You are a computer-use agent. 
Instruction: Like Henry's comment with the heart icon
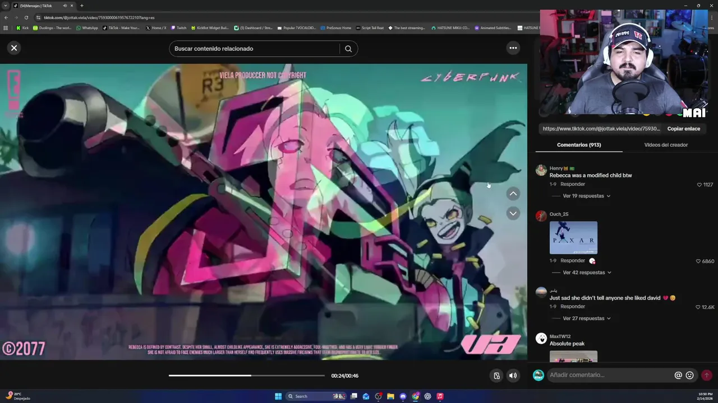point(699,185)
